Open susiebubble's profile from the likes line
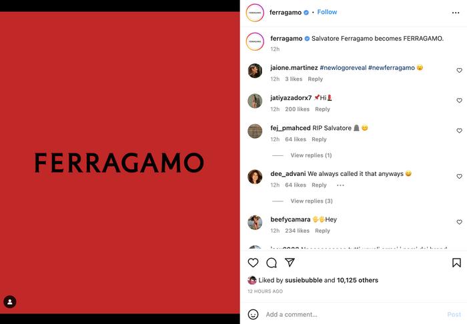This screenshot has height=324, width=467. pos(304,280)
